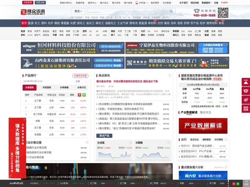Toggle the red 涨 filter in the ranking table header

point(80,95)
